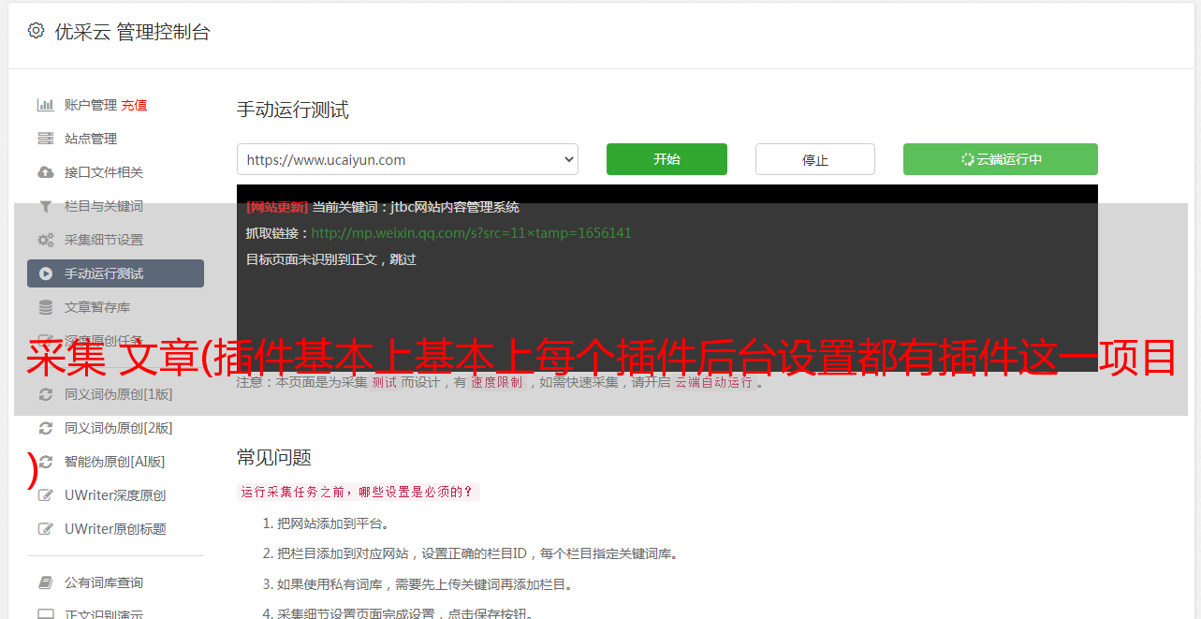Click the edit icon for UWriter深度原创
This screenshot has height=619, width=1201.
(45, 495)
